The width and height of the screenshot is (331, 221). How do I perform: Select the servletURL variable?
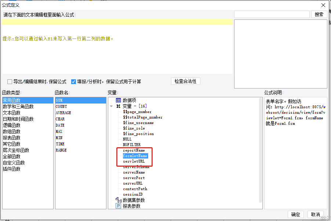click(134, 161)
